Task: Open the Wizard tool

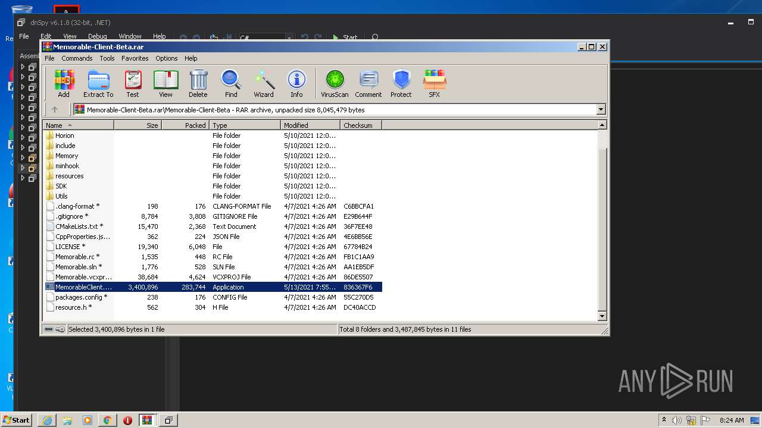Action: (x=264, y=83)
